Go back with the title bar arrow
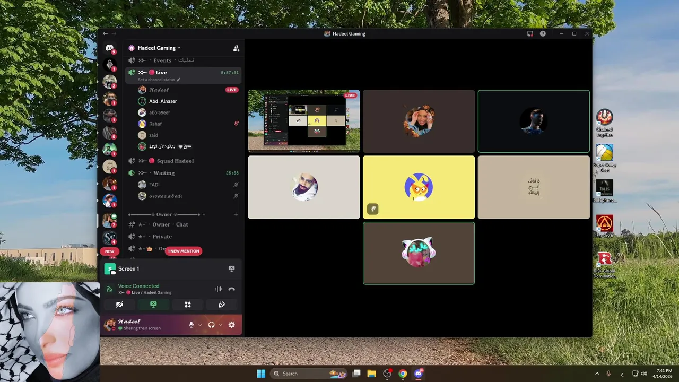The height and width of the screenshot is (382, 679). pyautogui.click(x=105, y=33)
